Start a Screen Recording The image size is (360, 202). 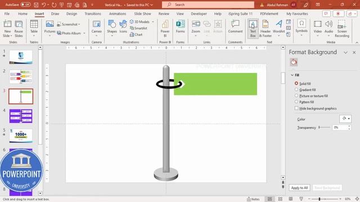pos(342,29)
